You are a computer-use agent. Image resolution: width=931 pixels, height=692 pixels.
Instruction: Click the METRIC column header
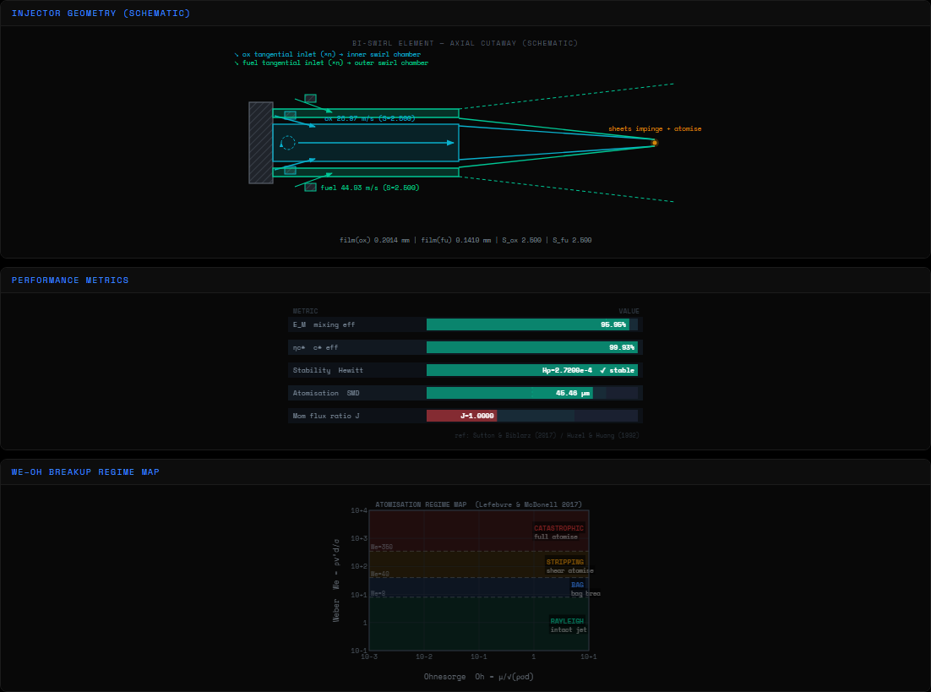[305, 311]
